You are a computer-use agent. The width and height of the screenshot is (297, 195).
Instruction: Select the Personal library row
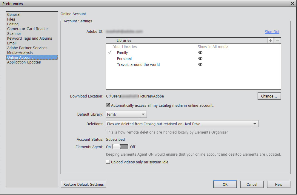coord(193,59)
